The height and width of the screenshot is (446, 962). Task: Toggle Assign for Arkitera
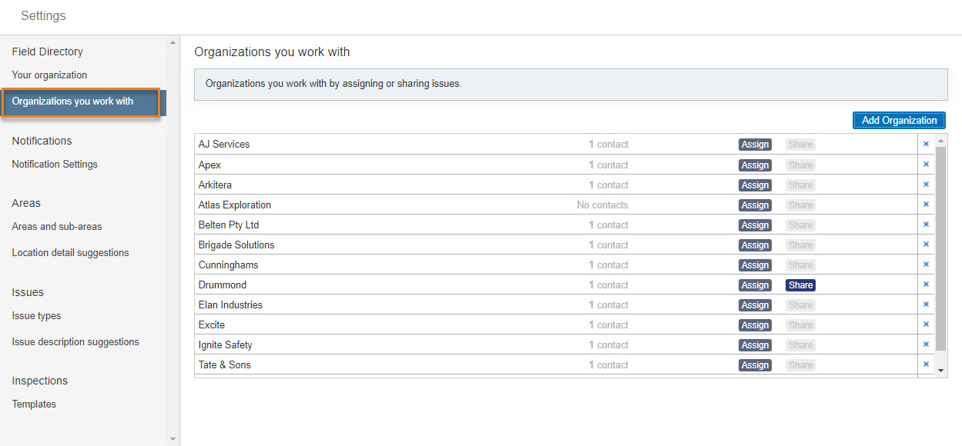[755, 185]
